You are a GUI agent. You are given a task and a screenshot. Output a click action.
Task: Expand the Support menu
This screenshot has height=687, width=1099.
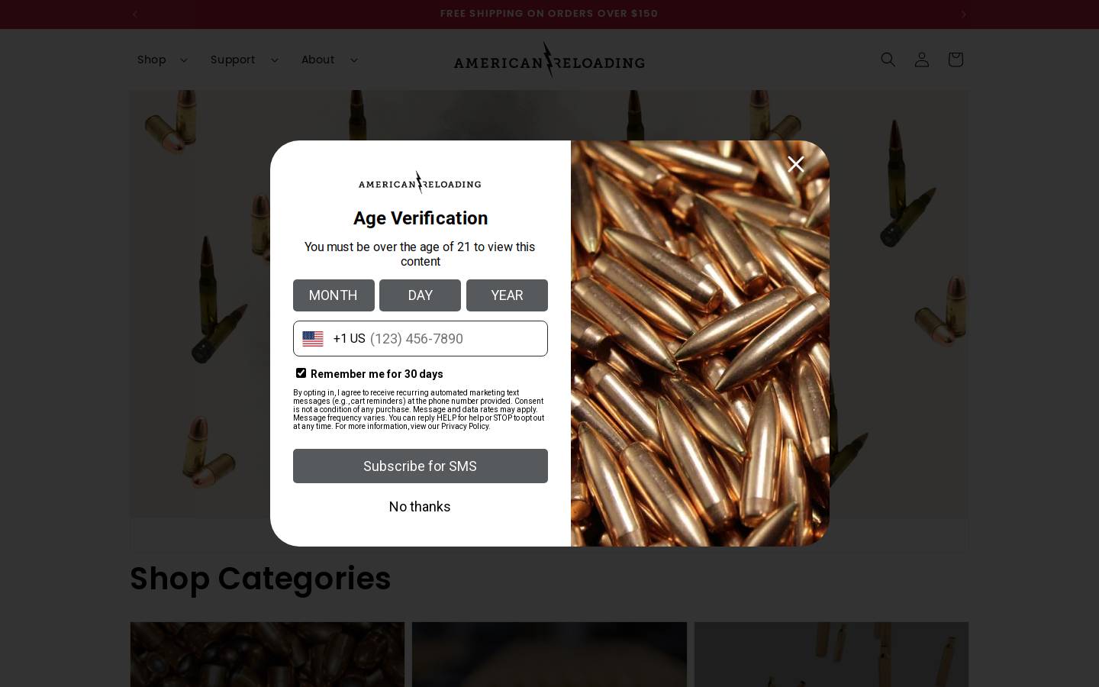244,60
